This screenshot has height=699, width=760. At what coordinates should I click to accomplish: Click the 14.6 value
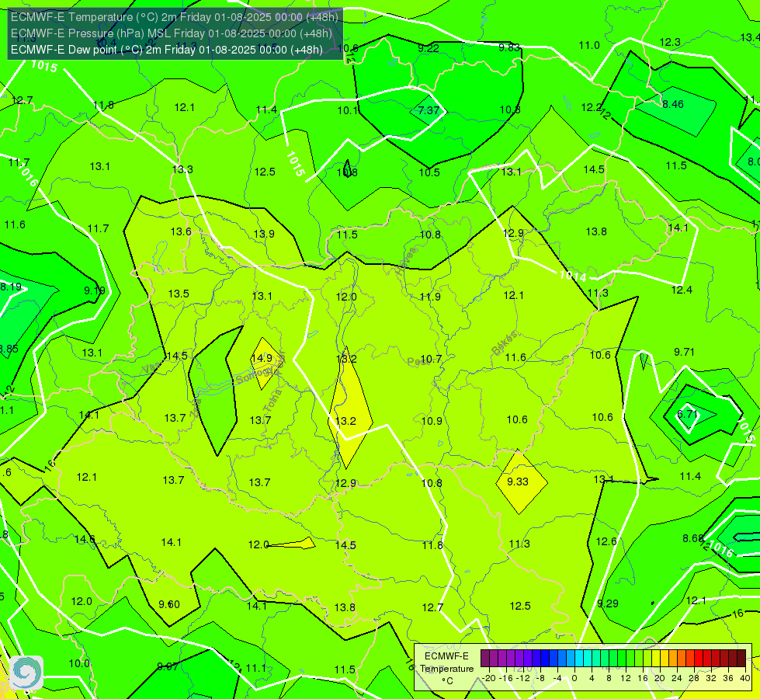coord(85,539)
